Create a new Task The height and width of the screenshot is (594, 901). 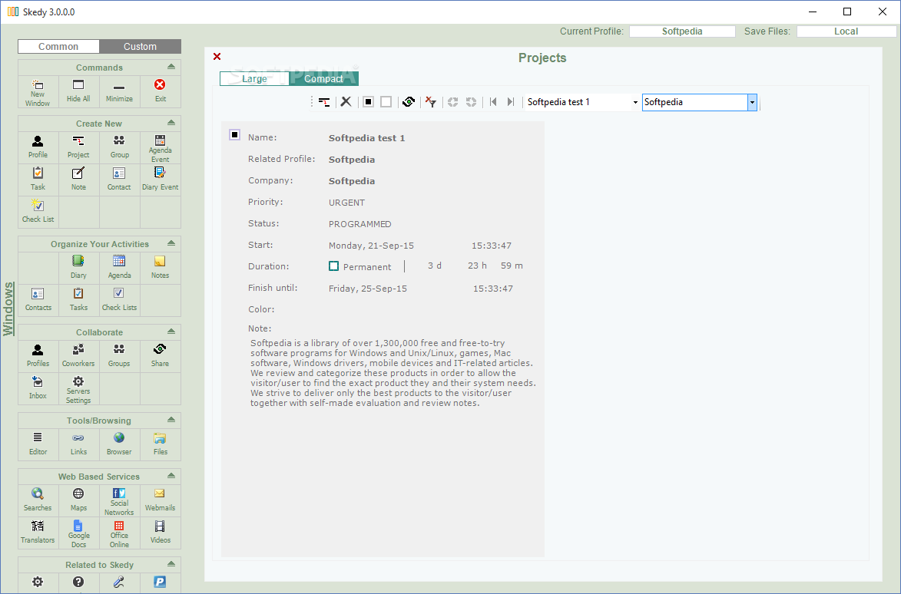tap(38, 180)
